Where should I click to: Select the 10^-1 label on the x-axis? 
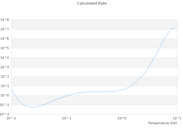67,118
